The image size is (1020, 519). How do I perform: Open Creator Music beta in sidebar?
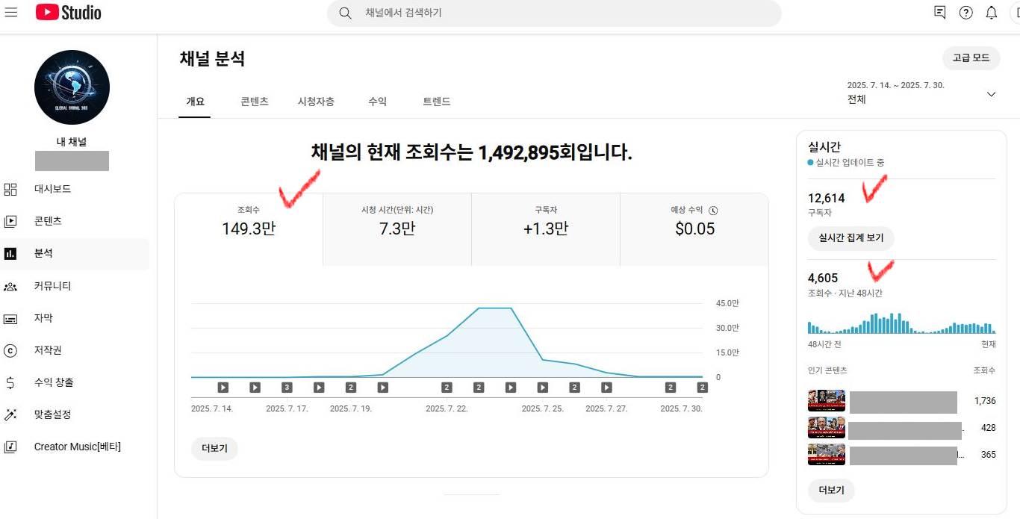(x=77, y=447)
